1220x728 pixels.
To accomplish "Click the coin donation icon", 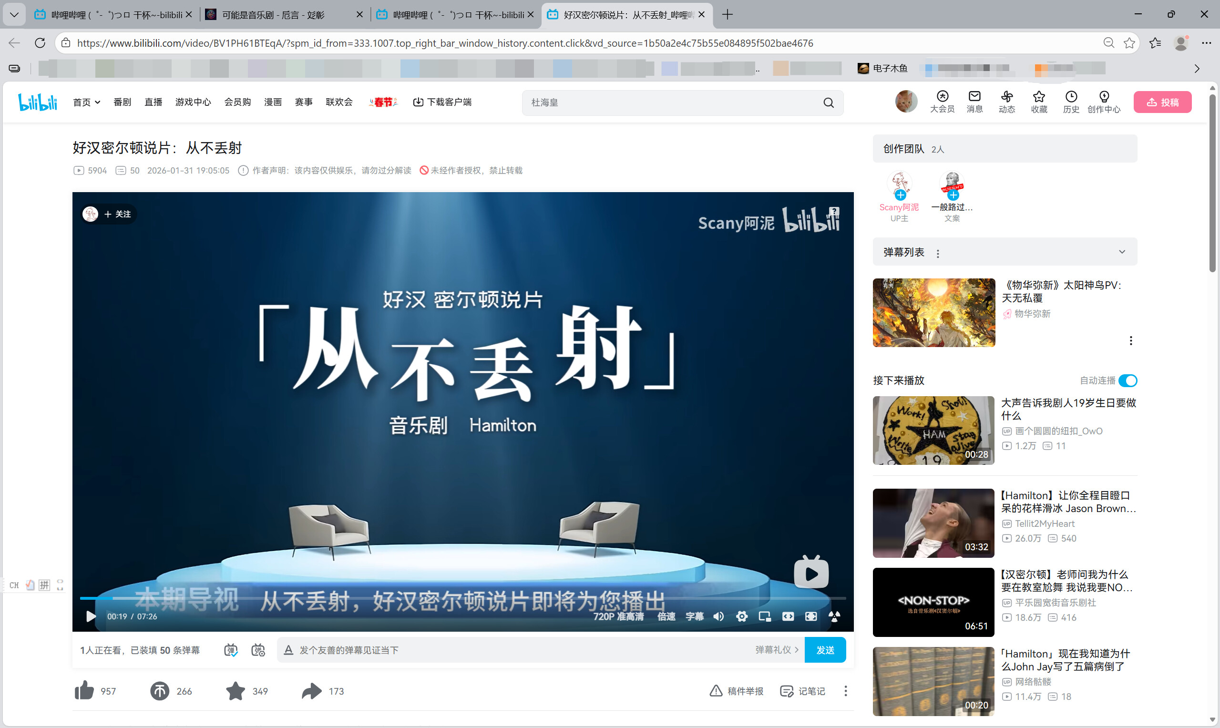I will (x=159, y=691).
